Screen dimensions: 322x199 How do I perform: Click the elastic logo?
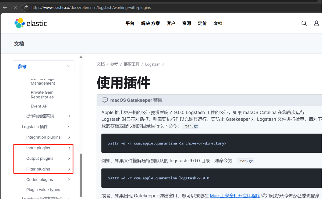point(31,23)
